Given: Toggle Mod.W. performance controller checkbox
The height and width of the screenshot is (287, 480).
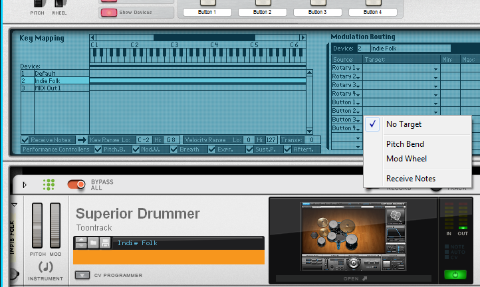Looking at the screenshot, I should point(136,149).
